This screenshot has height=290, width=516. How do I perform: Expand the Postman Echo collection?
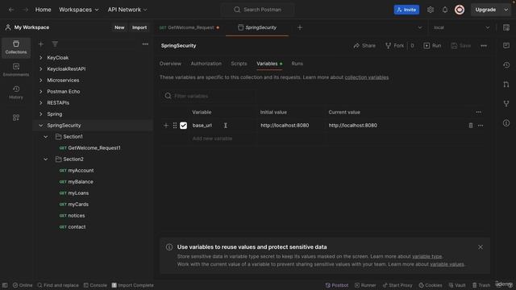pos(41,91)
